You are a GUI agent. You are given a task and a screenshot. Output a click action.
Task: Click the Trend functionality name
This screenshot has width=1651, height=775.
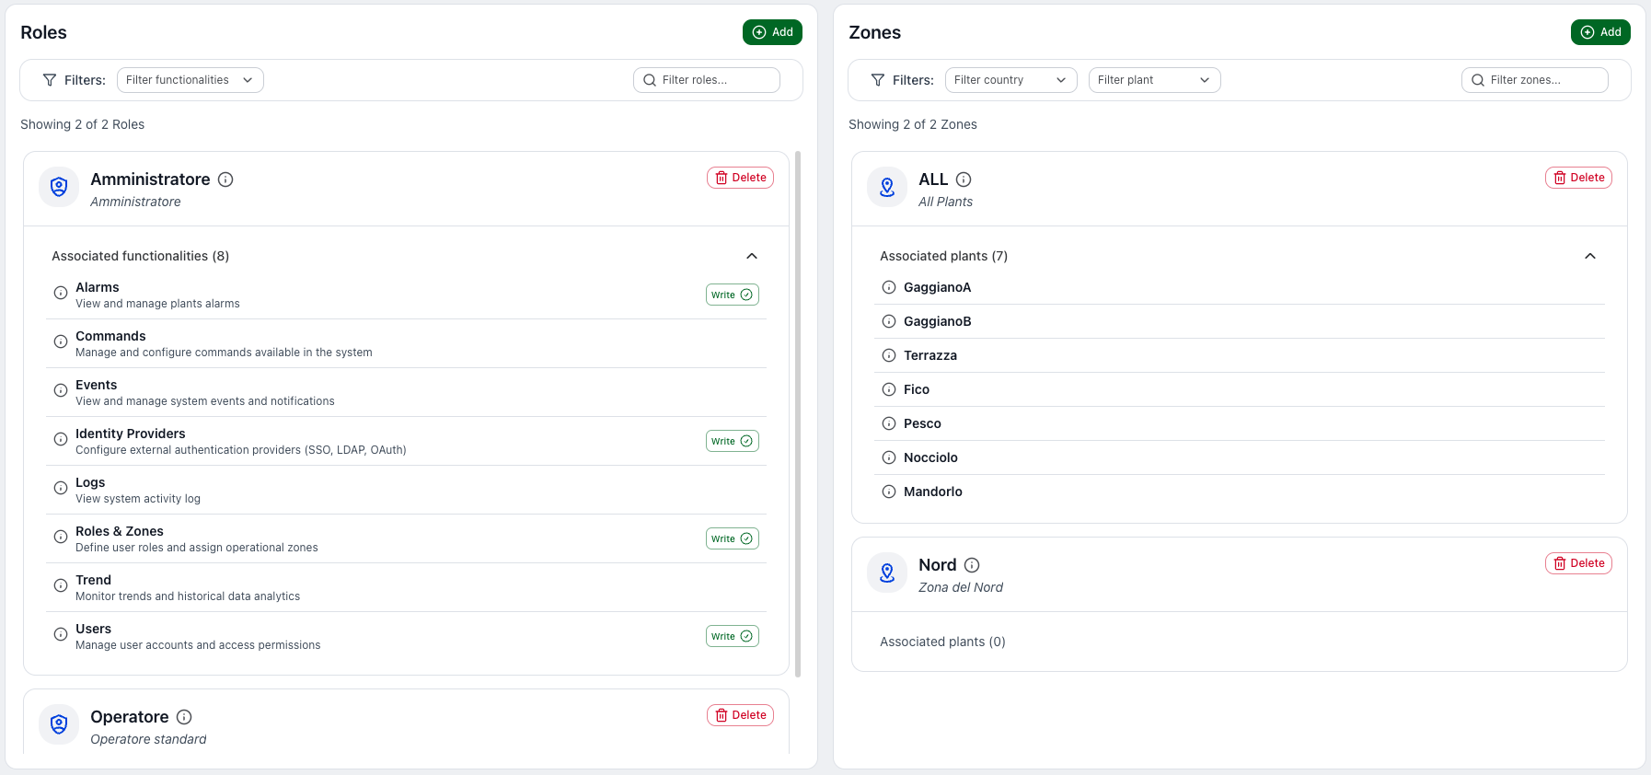pos(93,580)
